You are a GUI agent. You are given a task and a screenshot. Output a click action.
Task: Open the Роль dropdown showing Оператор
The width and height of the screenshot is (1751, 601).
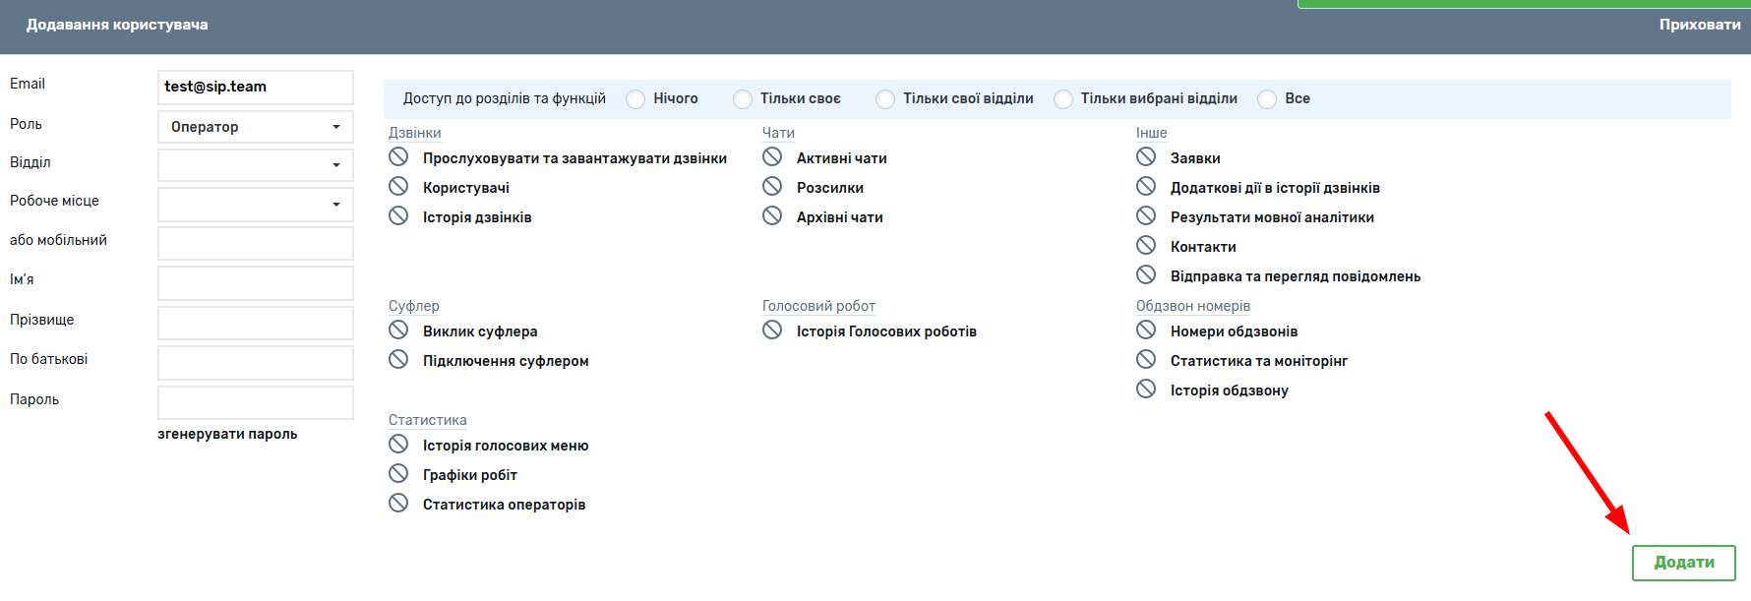click(255, 127)
